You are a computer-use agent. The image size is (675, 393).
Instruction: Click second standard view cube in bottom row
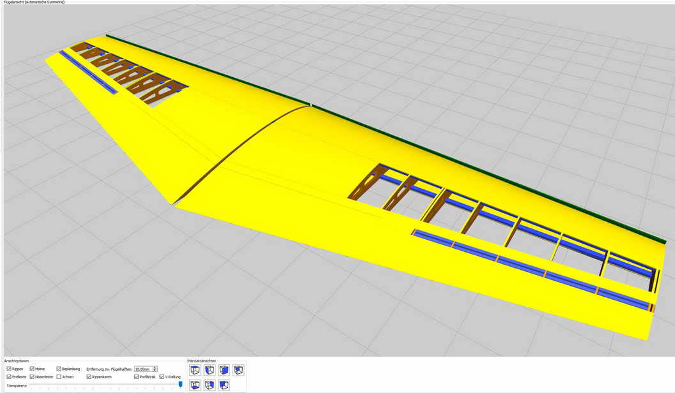click(210, 385)
